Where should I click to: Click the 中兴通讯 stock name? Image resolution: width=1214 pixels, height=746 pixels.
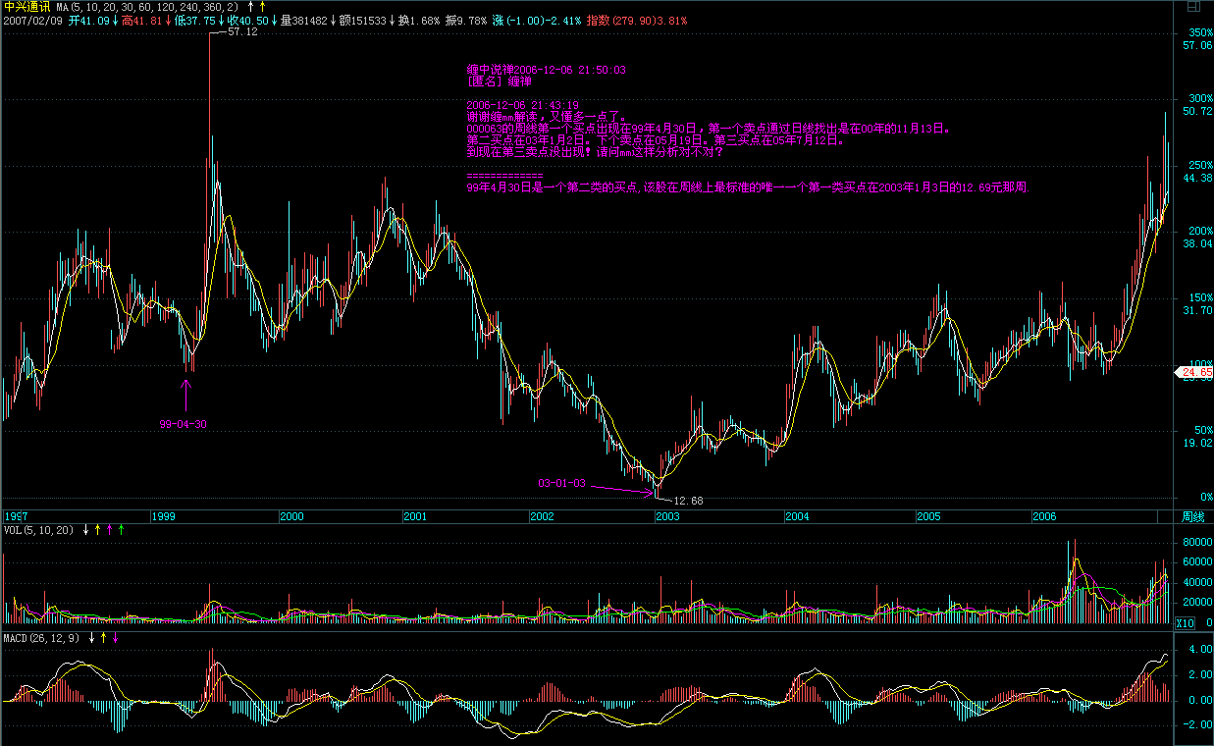coord(26,6)
